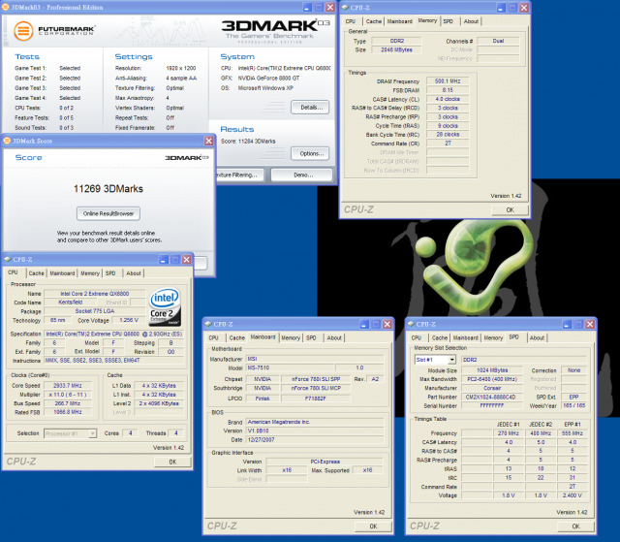
Task: Click the 'Socket 775 LGA' package value
Action: [x=95, y=311]
